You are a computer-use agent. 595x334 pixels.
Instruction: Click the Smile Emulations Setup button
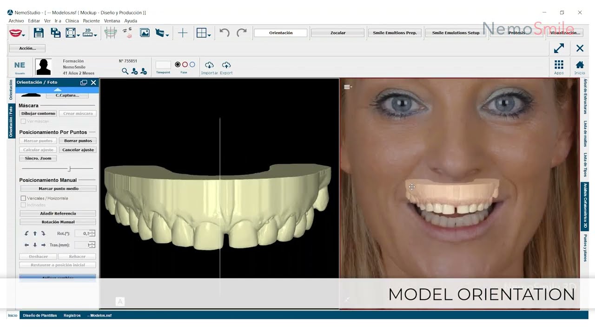[456, 33]
